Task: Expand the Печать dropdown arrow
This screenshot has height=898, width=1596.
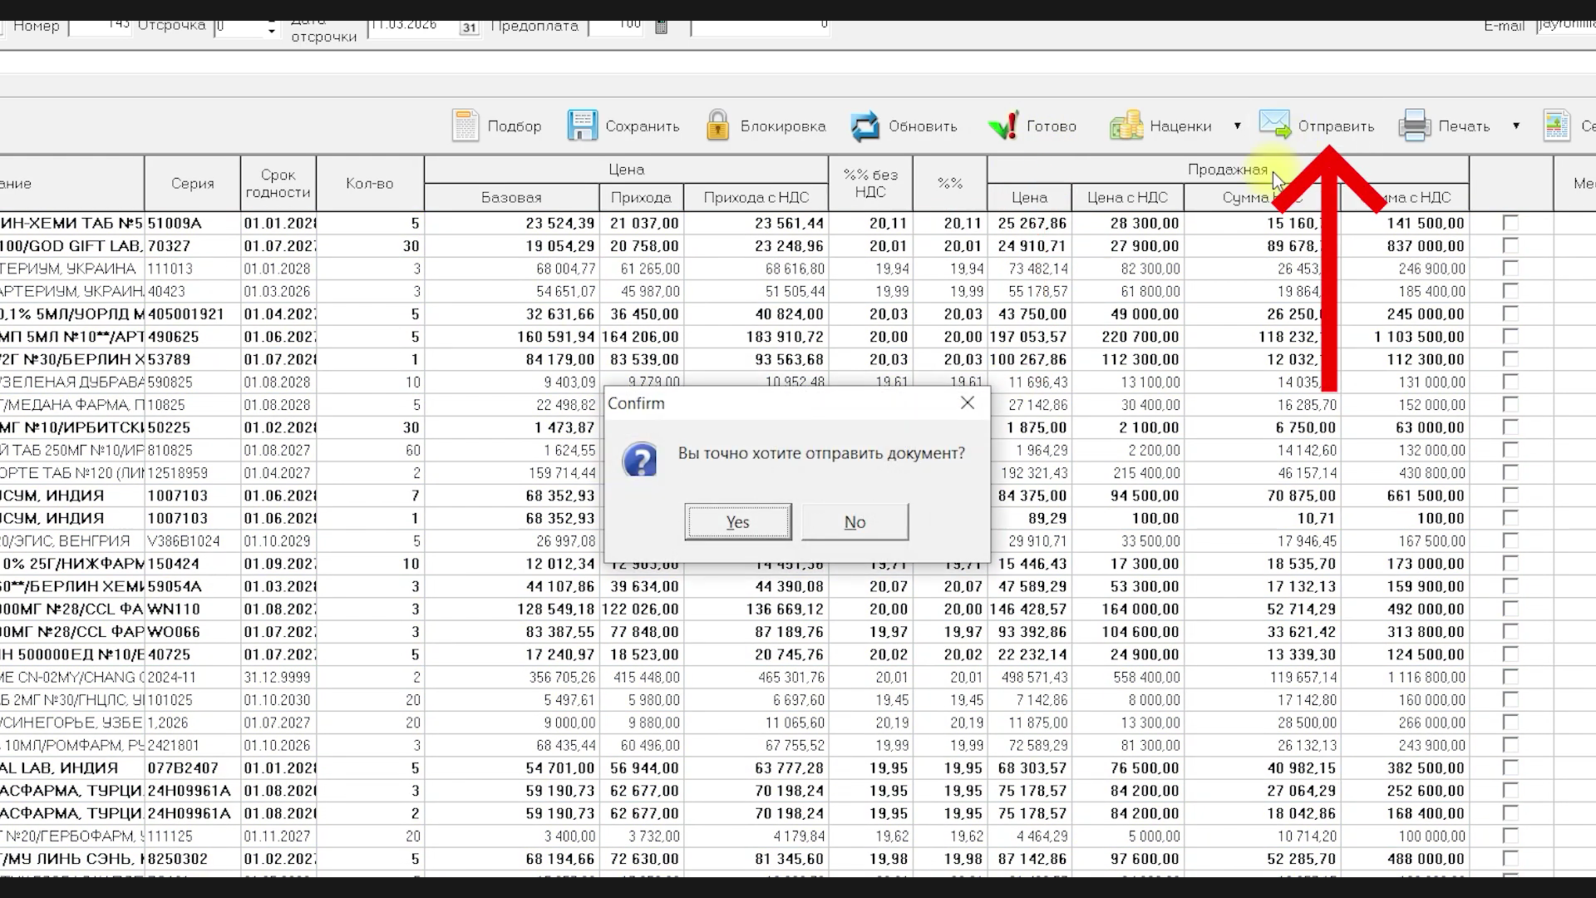Action: point(1516,126)
